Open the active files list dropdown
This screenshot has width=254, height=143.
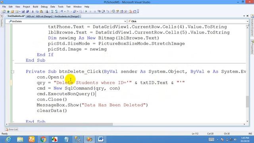[x=244, y=16]
